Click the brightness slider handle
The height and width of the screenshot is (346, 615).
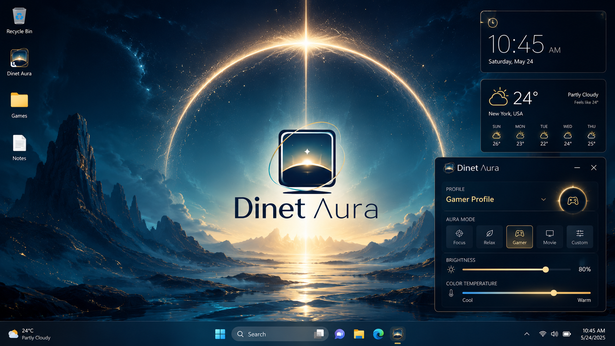click(546, 270)
